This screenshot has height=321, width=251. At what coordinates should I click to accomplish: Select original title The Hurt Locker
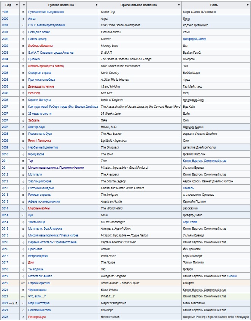point(111,134)
